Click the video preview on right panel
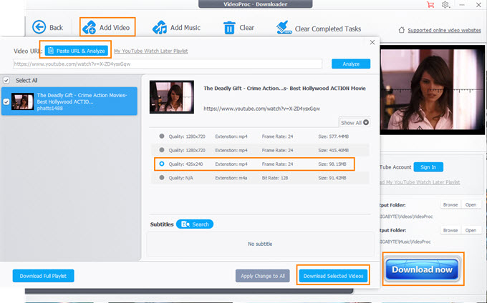This screenshot has width=487, height=303. (x=432, y=90)
